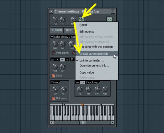Switch to the SMP tab

pos(68,30)
